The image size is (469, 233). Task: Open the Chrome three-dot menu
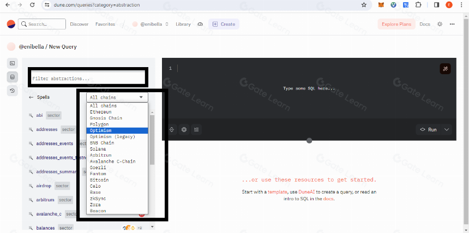[462, 5]
